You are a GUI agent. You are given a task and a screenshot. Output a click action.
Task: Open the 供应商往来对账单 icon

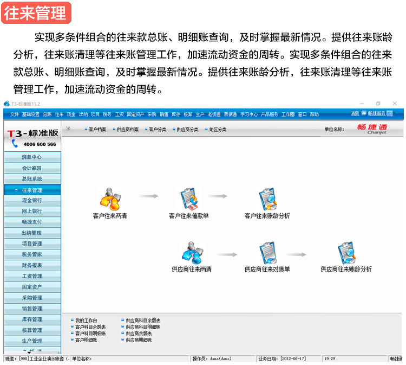point(267,253)
